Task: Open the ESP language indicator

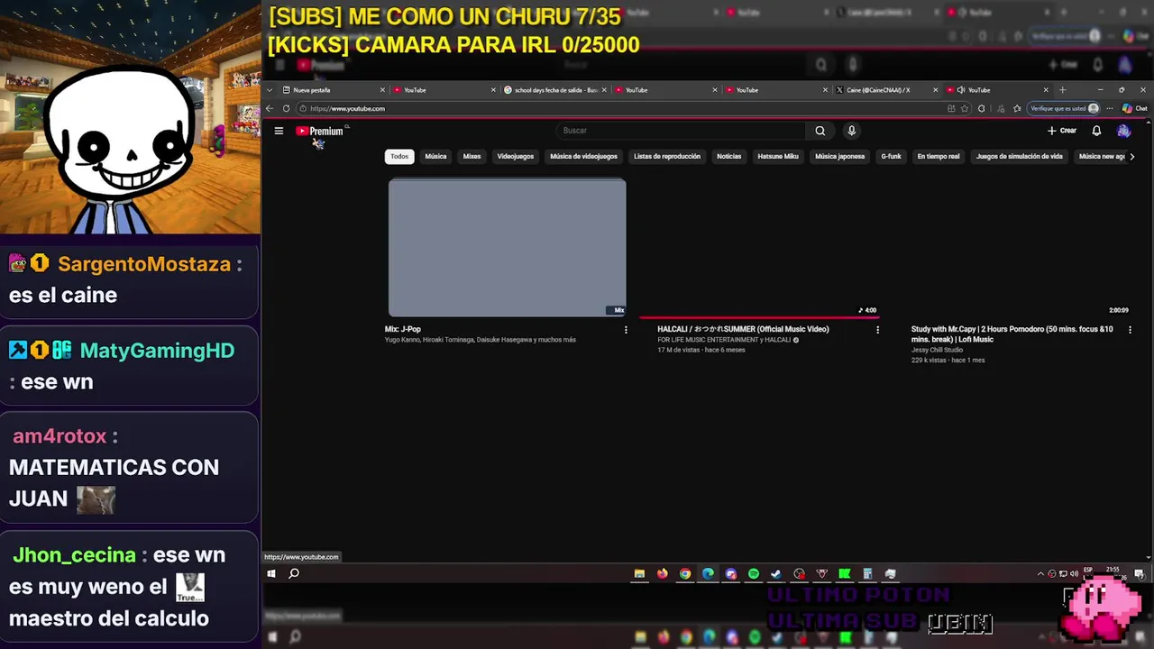Action: [x=1088, y=571]
